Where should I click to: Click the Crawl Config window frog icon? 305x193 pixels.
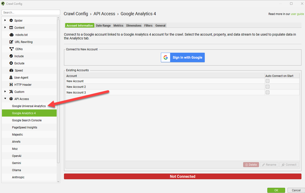[3, 4]
